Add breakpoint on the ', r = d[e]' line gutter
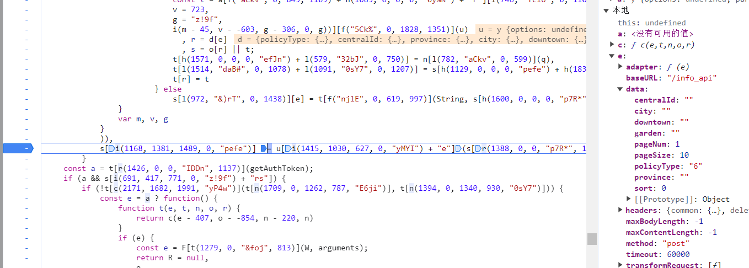This screenshot has height=268, width=749. click(25, 39)
